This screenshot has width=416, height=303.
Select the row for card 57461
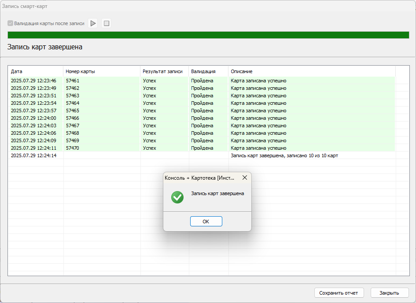click(x=73, y=81)
